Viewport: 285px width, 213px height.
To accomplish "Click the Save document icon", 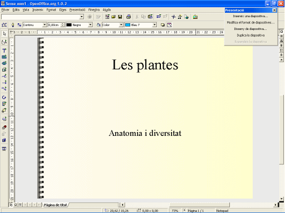I will [120, 17].
